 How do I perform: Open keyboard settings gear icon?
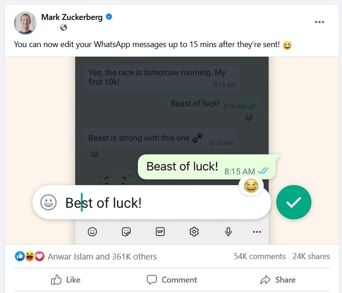(x=194, y=231)
